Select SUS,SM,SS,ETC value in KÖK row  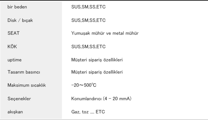coord(88,47)
